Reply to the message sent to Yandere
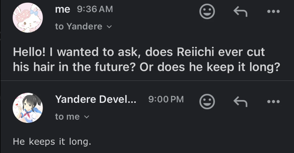This screenshot has width=294, height=153. tap(240, 12)
